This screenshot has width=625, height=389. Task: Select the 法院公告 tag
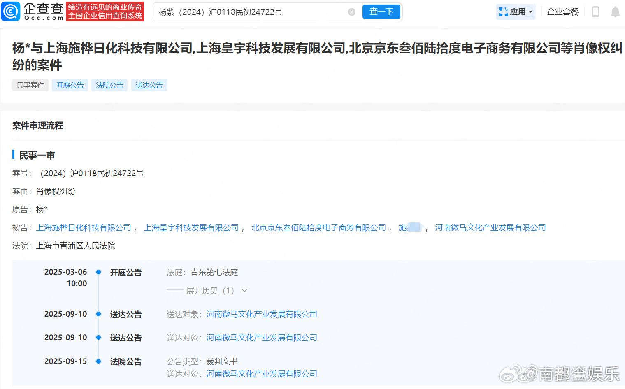(109, 85)
